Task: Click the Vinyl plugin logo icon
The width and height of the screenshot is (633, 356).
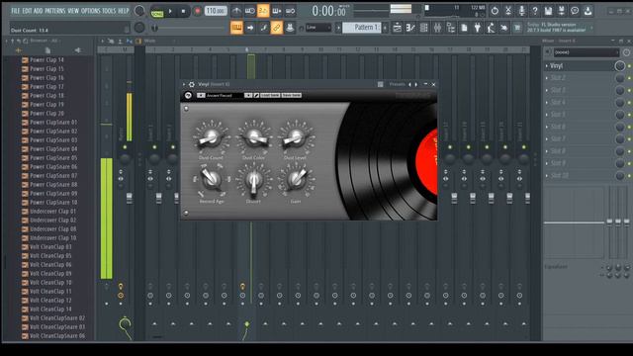Action: point(188,95)
